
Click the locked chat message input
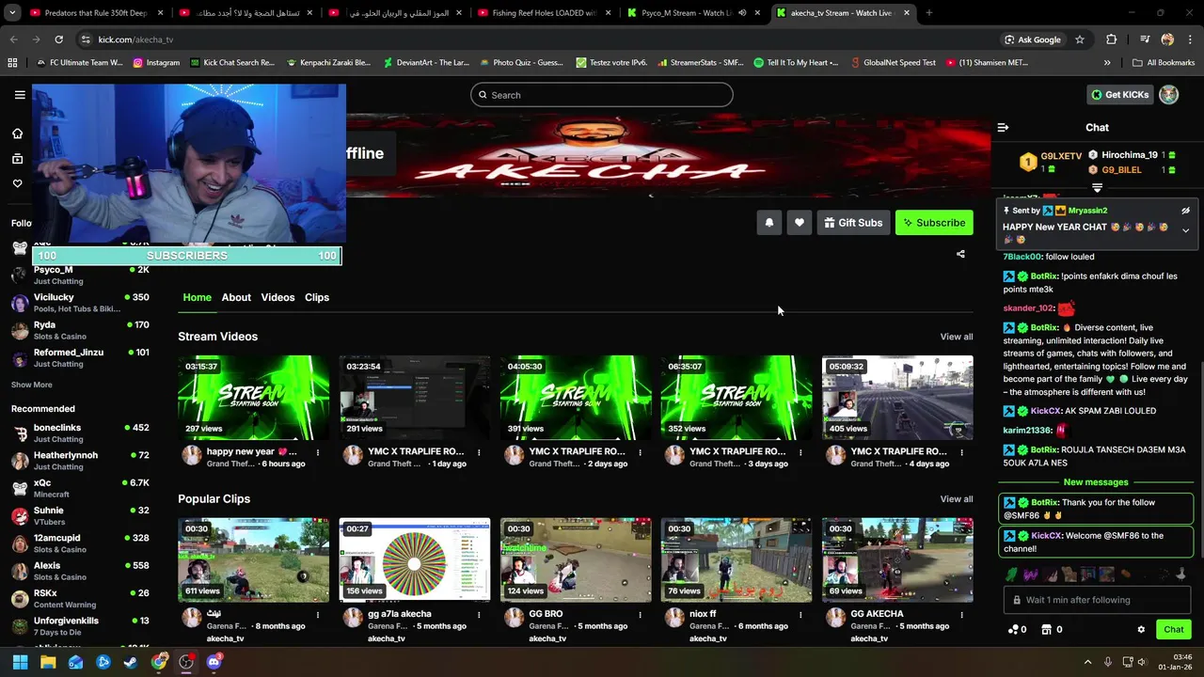pos(1096,600)
